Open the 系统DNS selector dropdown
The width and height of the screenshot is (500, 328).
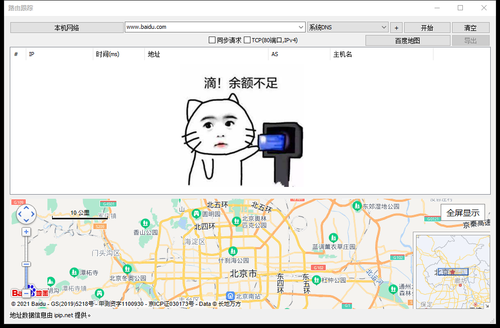[385, 27]
